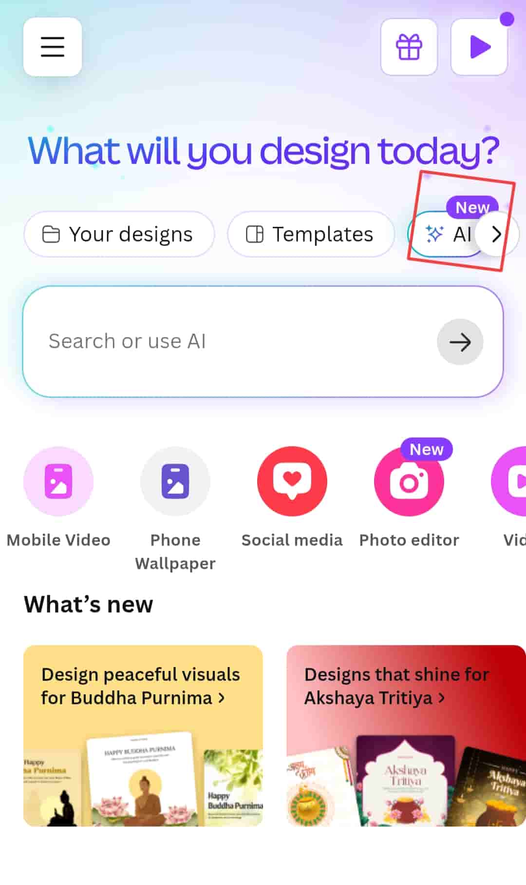Open the Social media heart icon
Viewport: 526px width, 885px height.
coord(292,481)
